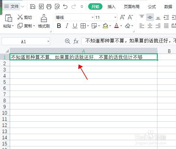Click the select-all corner triangle
Screen dimensions: 176x149
pyautogui.click(x=7, y=51)
